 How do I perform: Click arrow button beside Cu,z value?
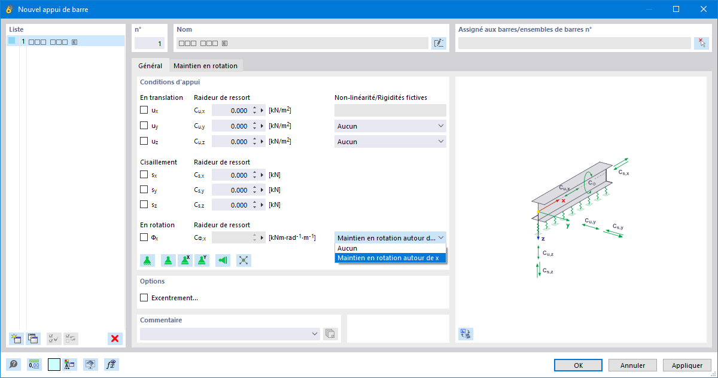click(x=262, y=142)
